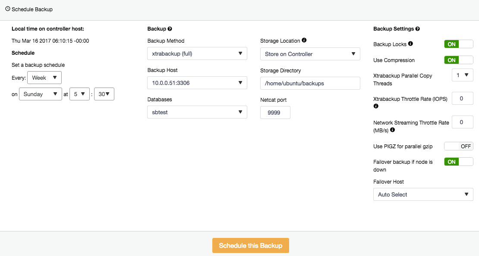Expand the Storage Location dropdown

pos(310,54)
